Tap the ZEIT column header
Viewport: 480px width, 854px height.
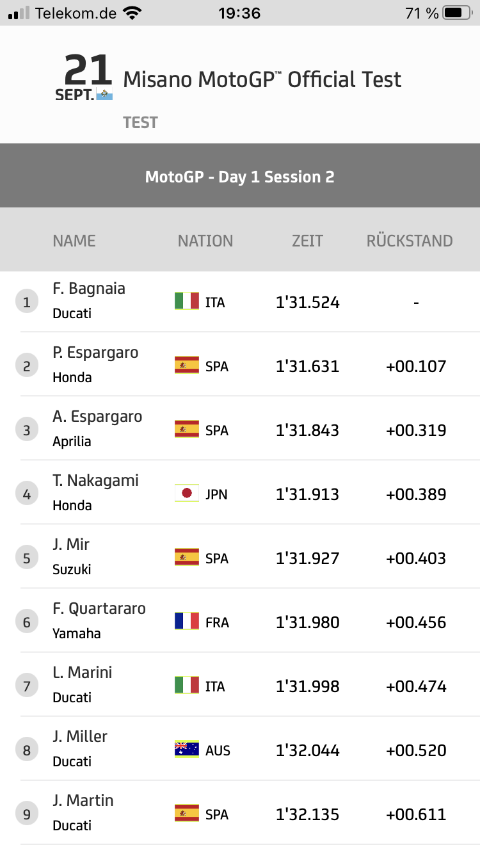click(308, 241)
